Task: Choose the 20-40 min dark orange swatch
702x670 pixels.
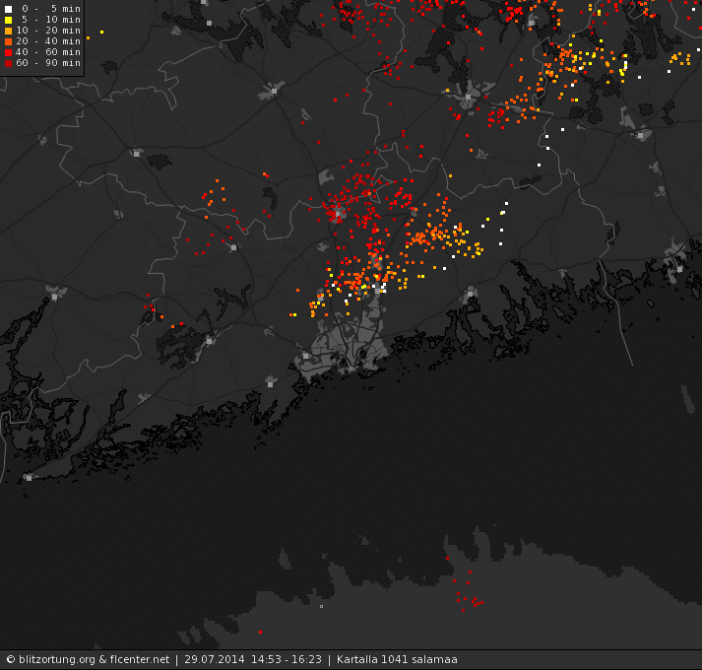Action: [8, 41]
